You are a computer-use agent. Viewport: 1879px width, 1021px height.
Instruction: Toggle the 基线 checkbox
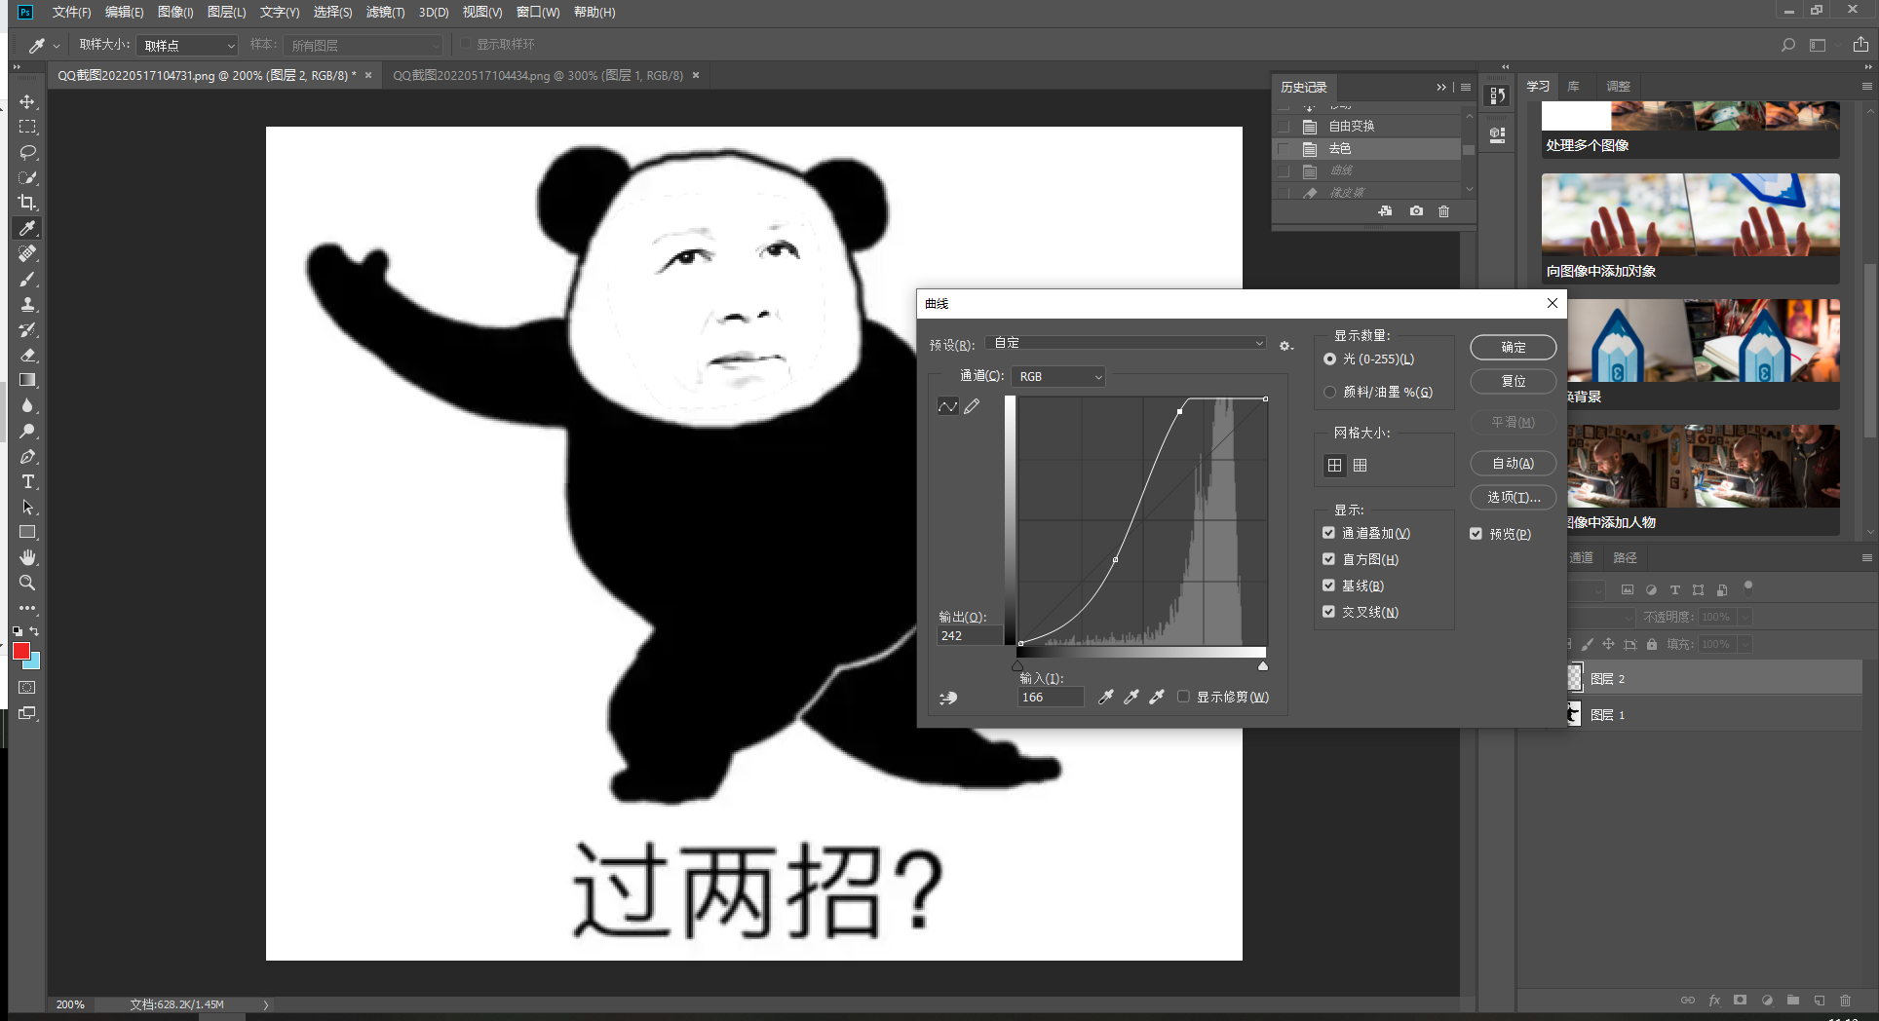(x=1328, y=586)
